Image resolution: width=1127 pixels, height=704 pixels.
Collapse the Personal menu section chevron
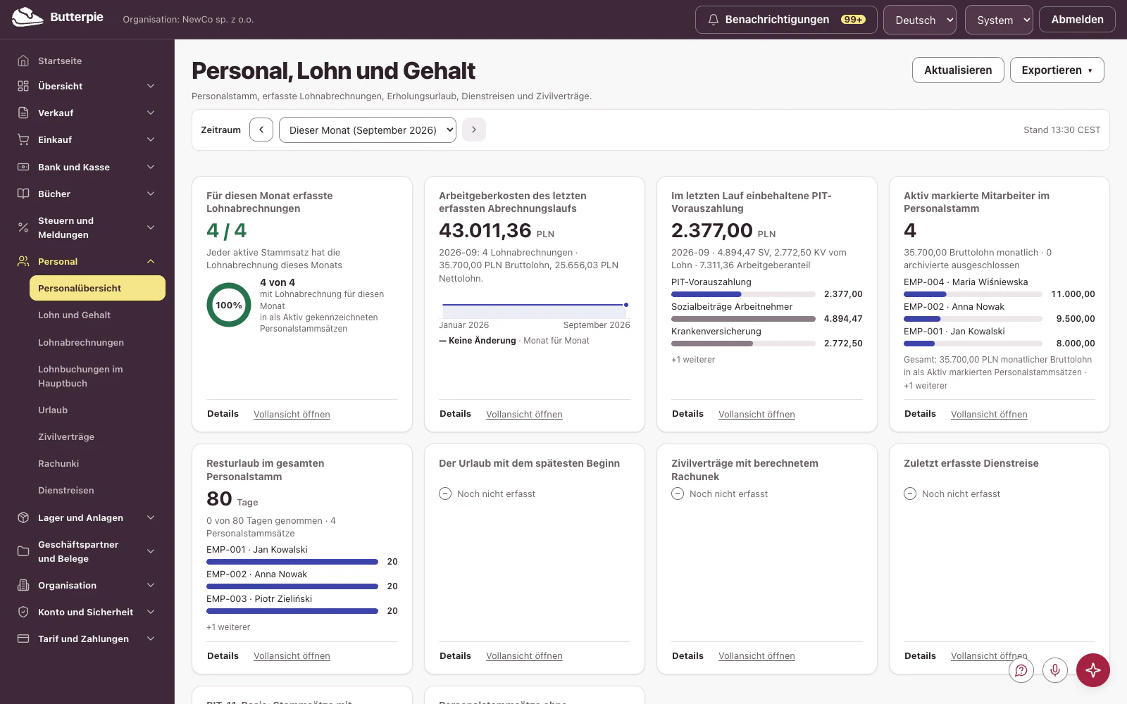pos(151,261)
